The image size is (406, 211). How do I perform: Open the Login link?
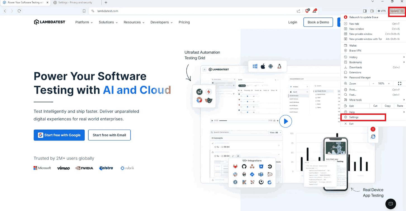293,22
